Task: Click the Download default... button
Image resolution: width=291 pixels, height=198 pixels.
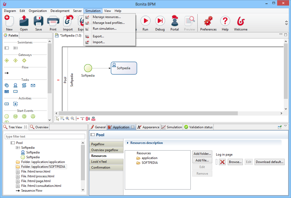Action: pos(269,162)
